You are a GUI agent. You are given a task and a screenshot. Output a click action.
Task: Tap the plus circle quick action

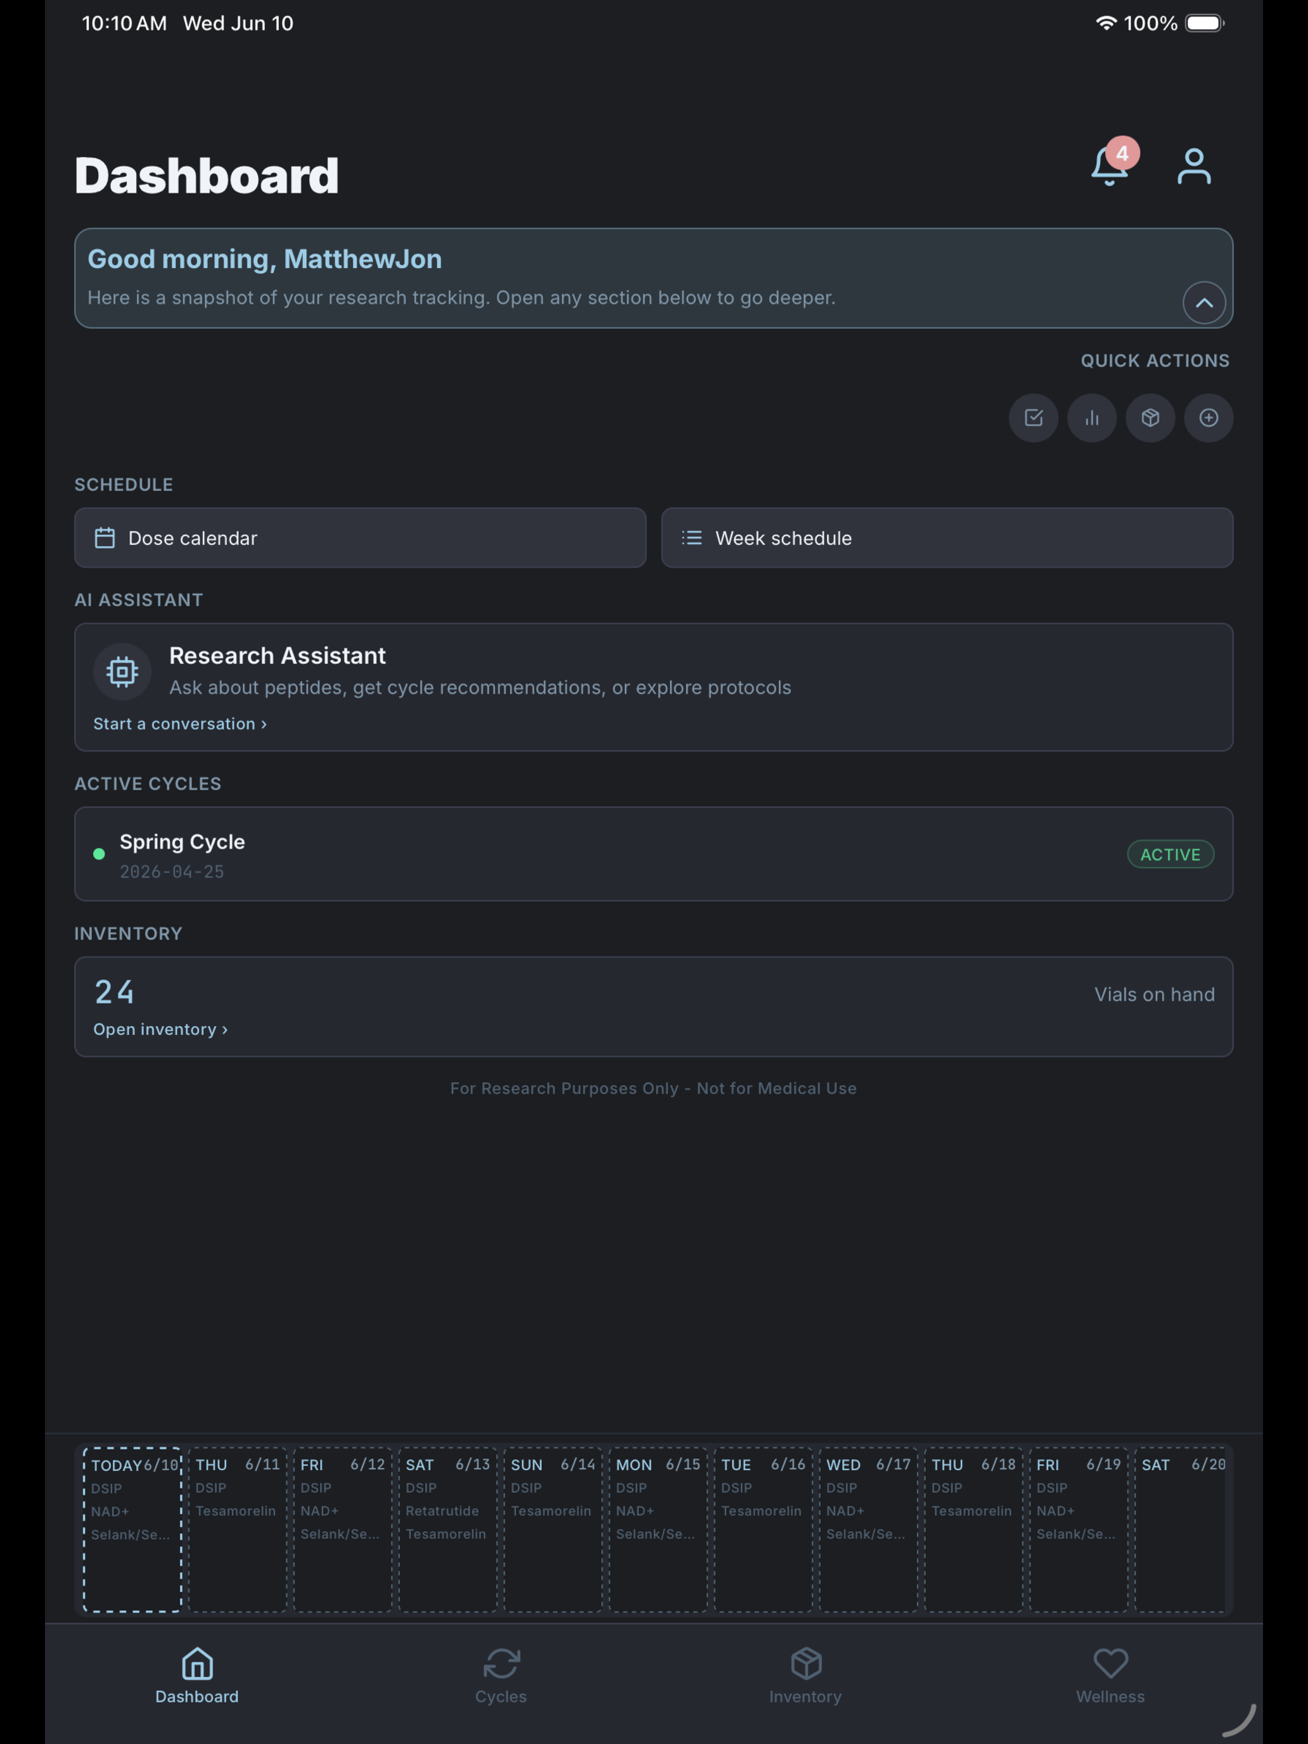(1208, 418)
